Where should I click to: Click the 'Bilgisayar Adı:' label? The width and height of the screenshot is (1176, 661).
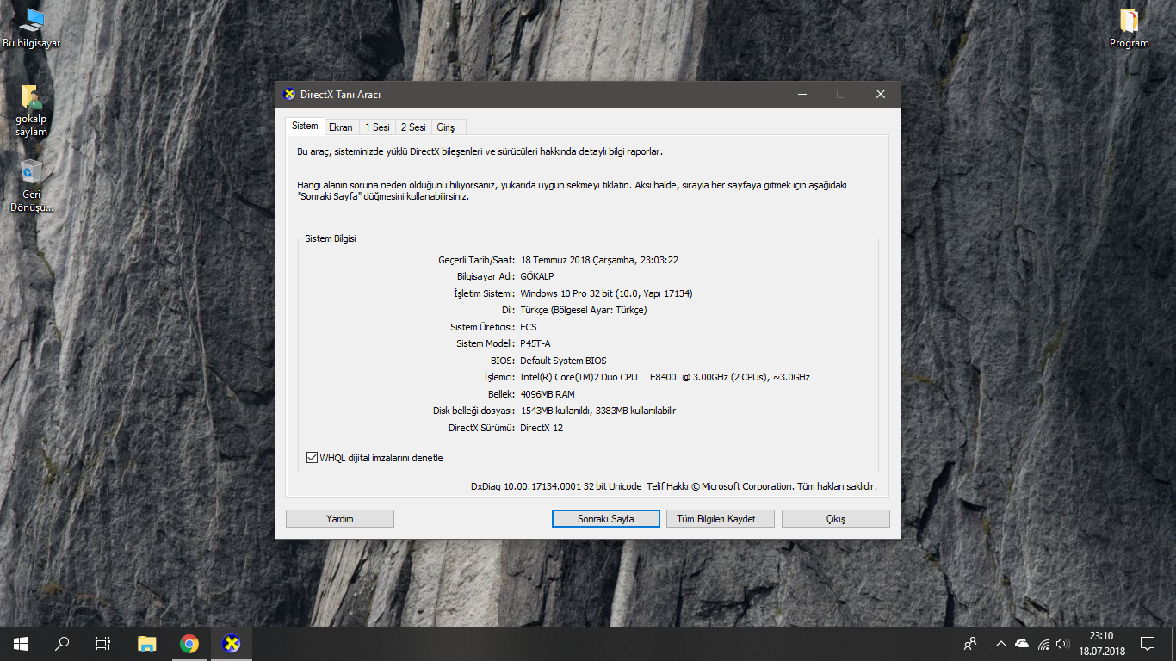[x=486, y=277]
